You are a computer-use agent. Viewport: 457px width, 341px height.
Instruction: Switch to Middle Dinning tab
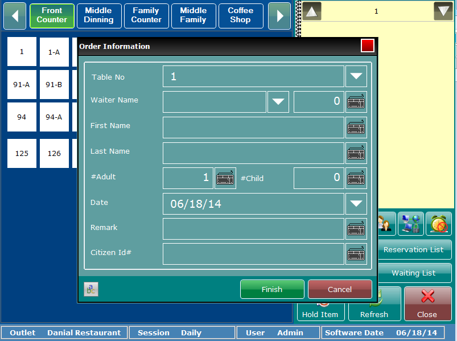(x=99, y=16)
